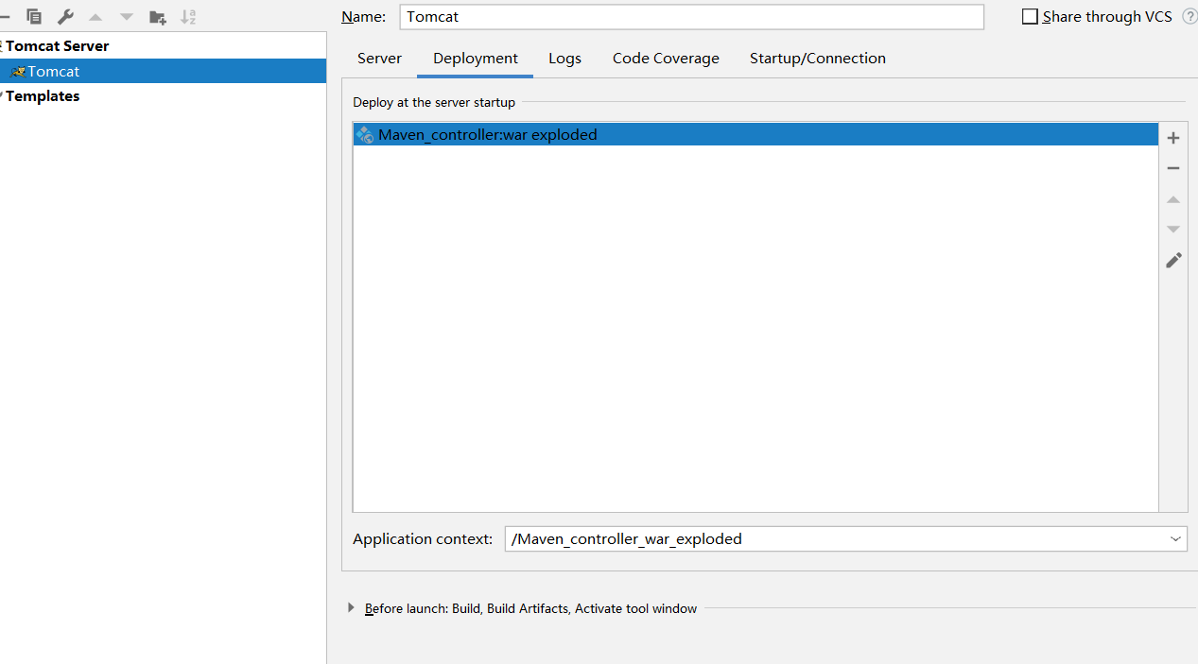Select the Tomcat configuration in tree
Image resolution: width=1198 pixels, height=664 pixels.
click(x=163, y=71)
